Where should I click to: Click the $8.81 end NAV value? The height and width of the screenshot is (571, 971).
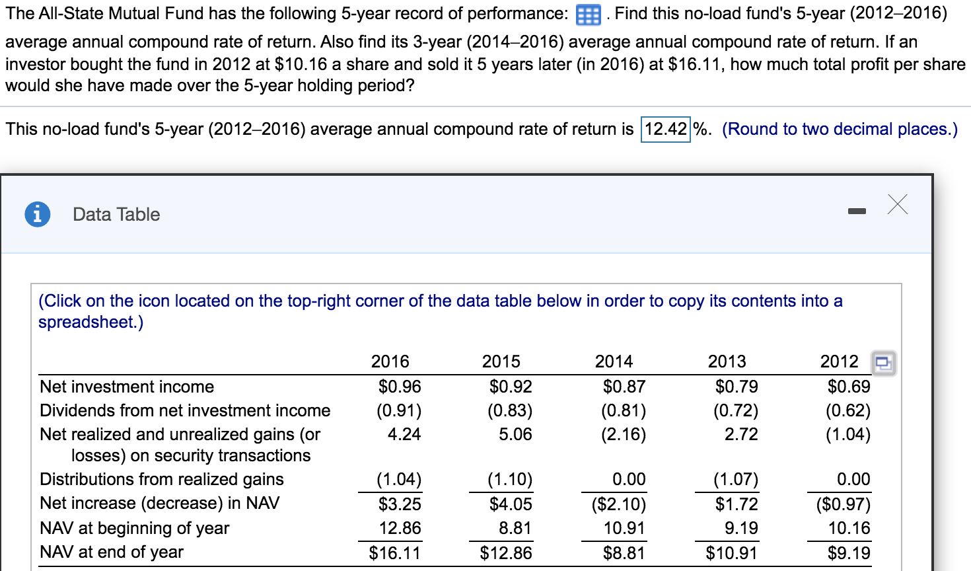[624, 552]
